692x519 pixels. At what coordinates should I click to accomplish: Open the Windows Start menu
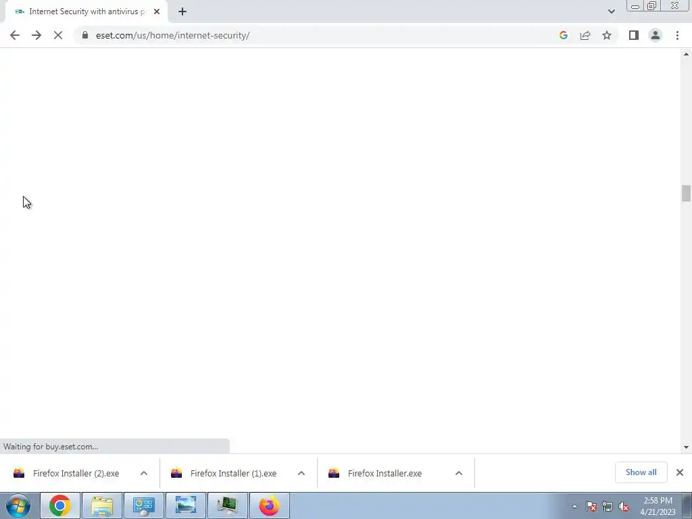coord(18,505)
